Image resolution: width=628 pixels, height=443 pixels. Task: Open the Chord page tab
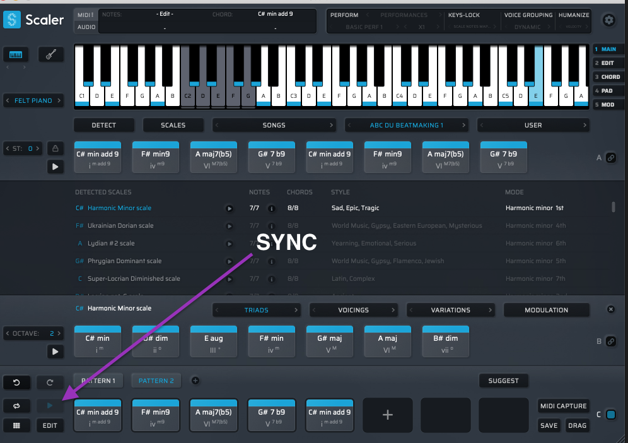(x=607, y=77)
